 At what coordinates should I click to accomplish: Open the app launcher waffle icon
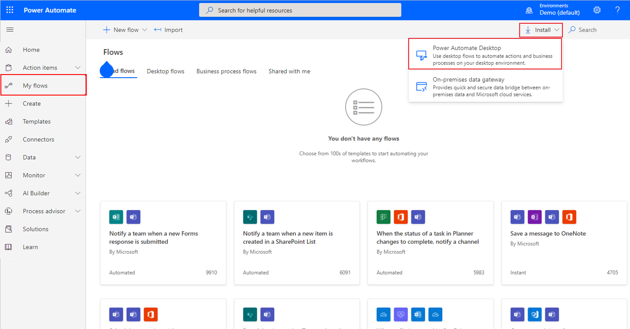click(x=10, y=10)
